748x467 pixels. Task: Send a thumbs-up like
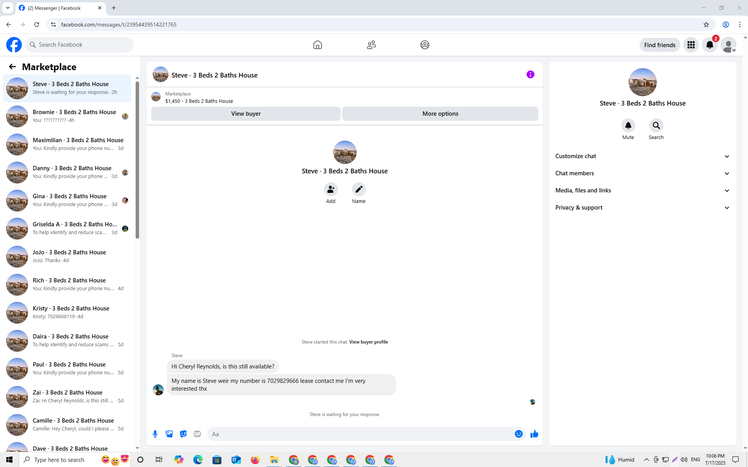[534, 434]
